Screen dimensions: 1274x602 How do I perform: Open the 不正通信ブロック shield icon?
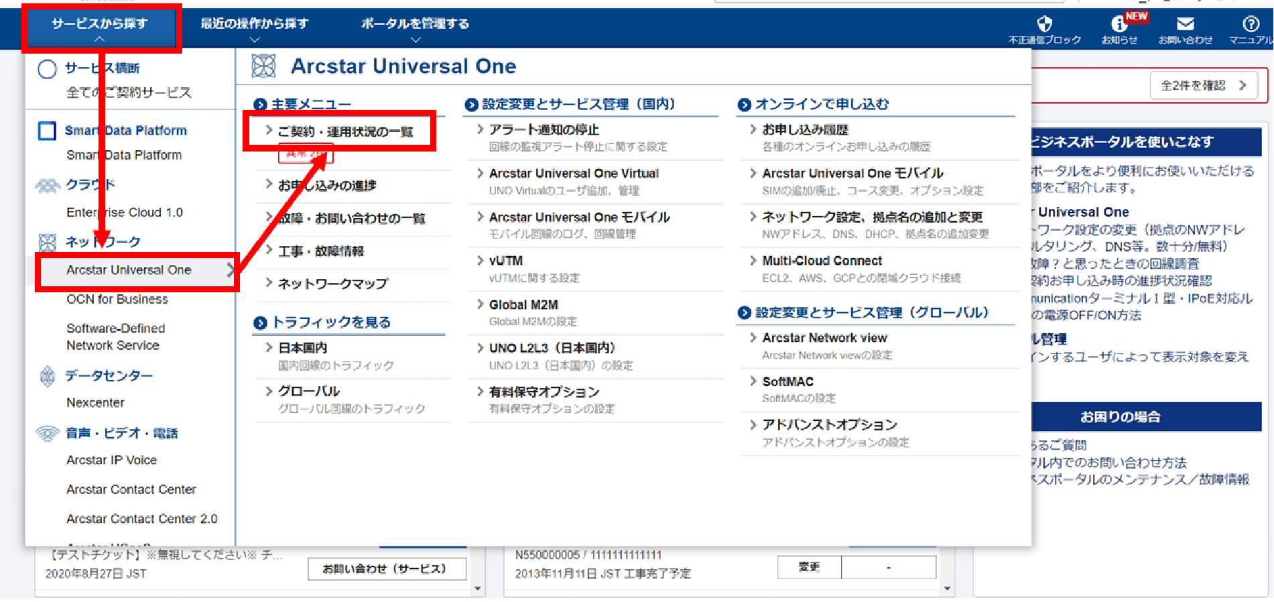click(x=1044, y=24)
